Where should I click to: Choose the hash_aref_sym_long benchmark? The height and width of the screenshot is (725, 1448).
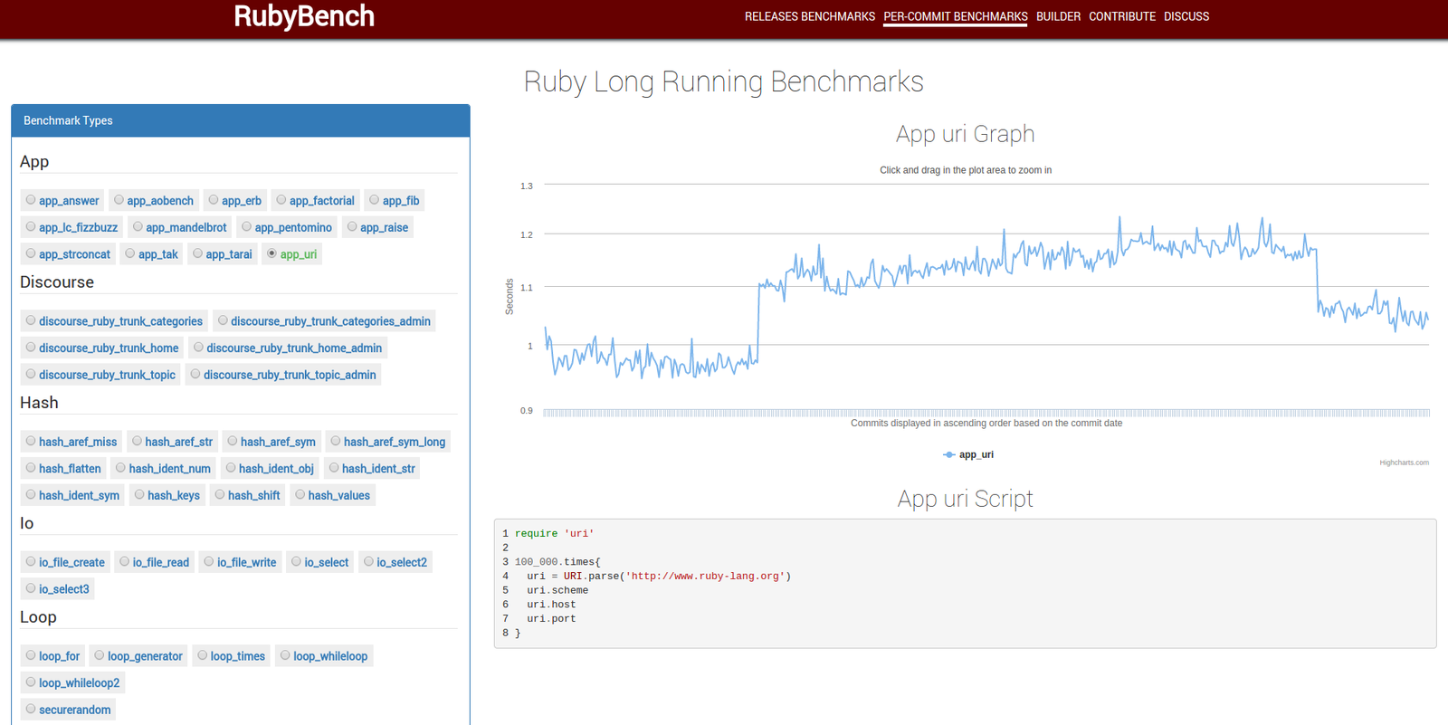coord(388,442)
